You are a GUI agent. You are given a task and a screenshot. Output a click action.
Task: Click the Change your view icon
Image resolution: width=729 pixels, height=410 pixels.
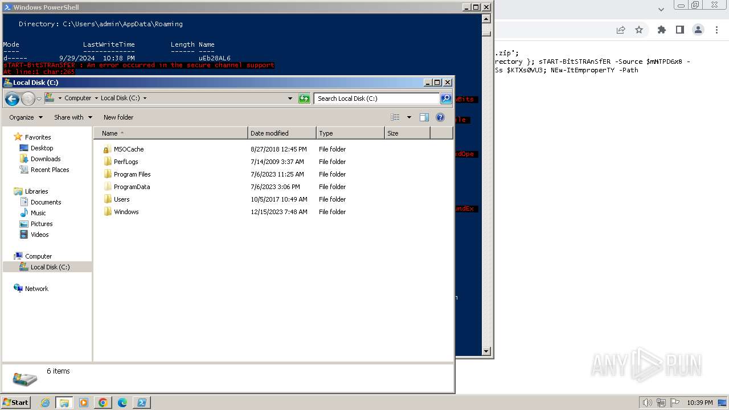[395, 117]
